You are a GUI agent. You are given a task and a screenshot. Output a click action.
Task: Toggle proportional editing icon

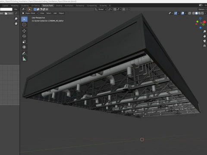(124, 9)
